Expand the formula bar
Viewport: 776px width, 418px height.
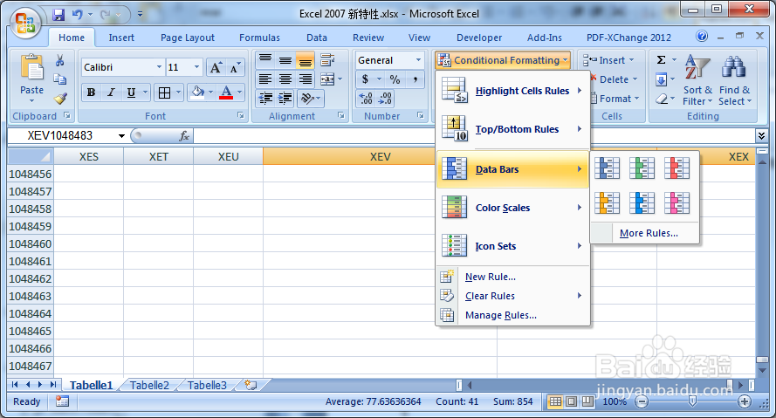coord(761,135)
